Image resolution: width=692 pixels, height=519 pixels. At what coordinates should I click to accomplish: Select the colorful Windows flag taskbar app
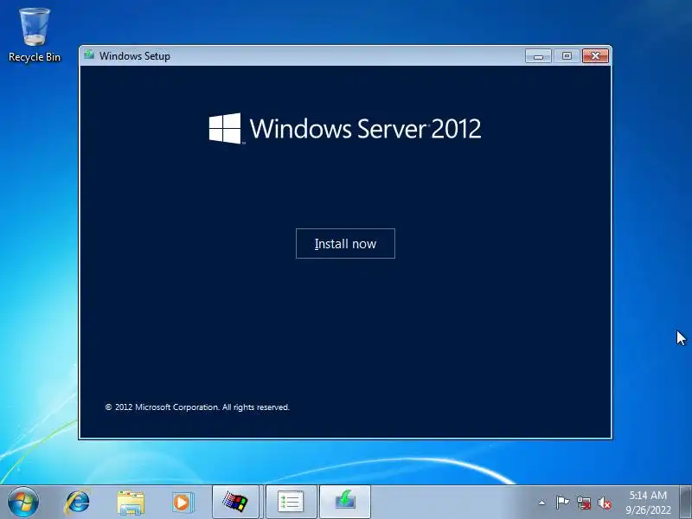point(235,503)
